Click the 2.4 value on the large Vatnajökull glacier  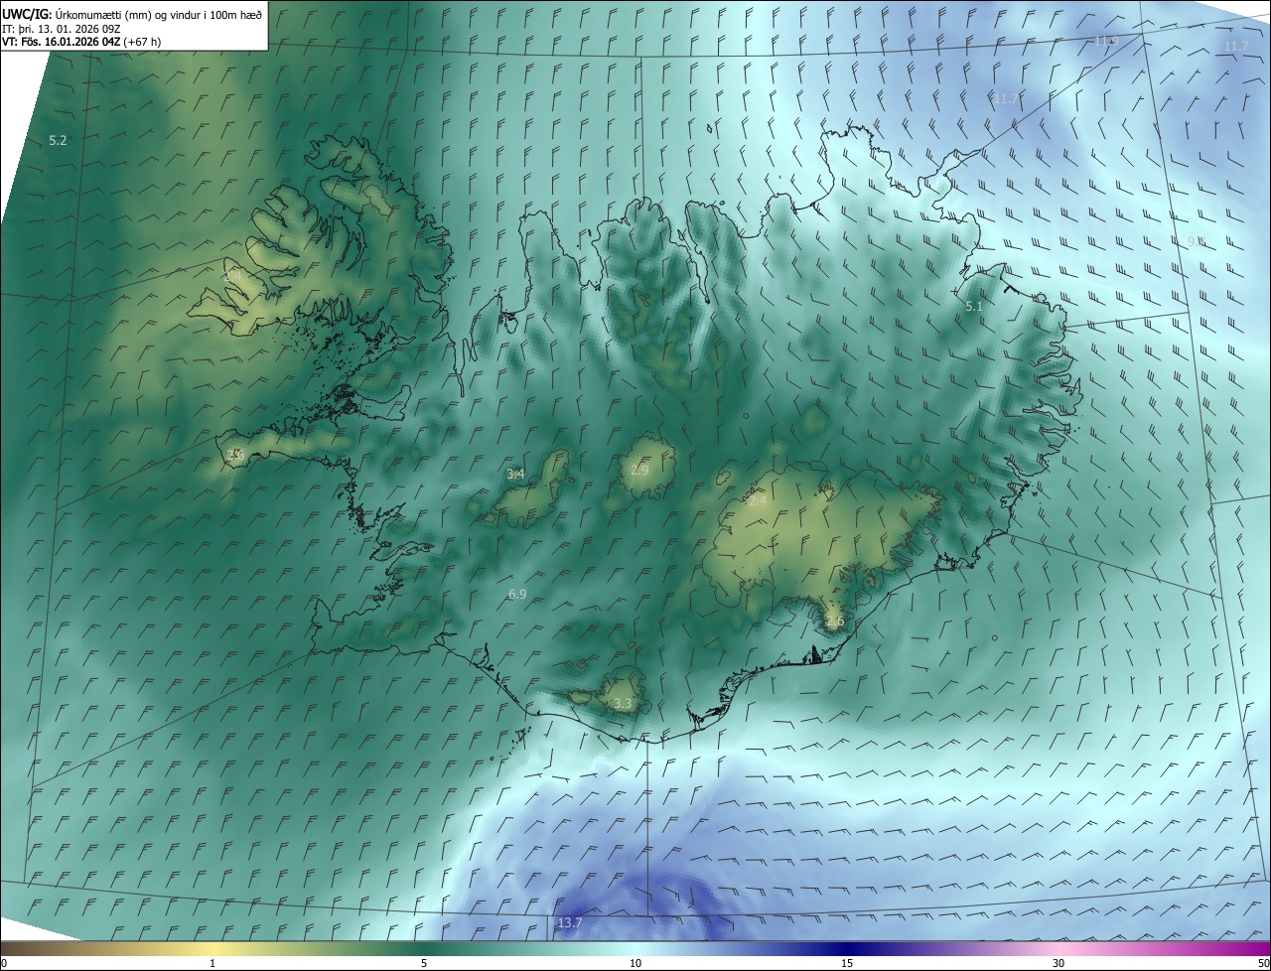758,501
